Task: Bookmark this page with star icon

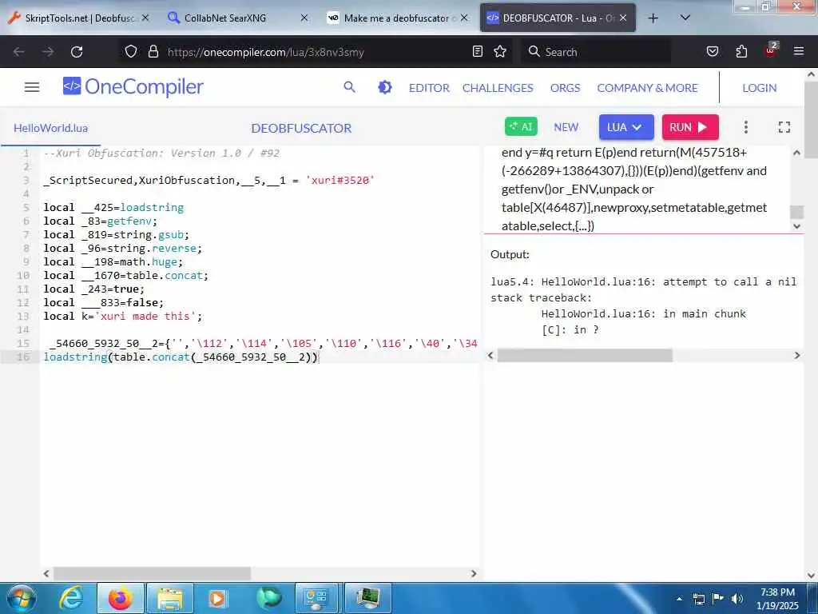Action: point(500,52)
